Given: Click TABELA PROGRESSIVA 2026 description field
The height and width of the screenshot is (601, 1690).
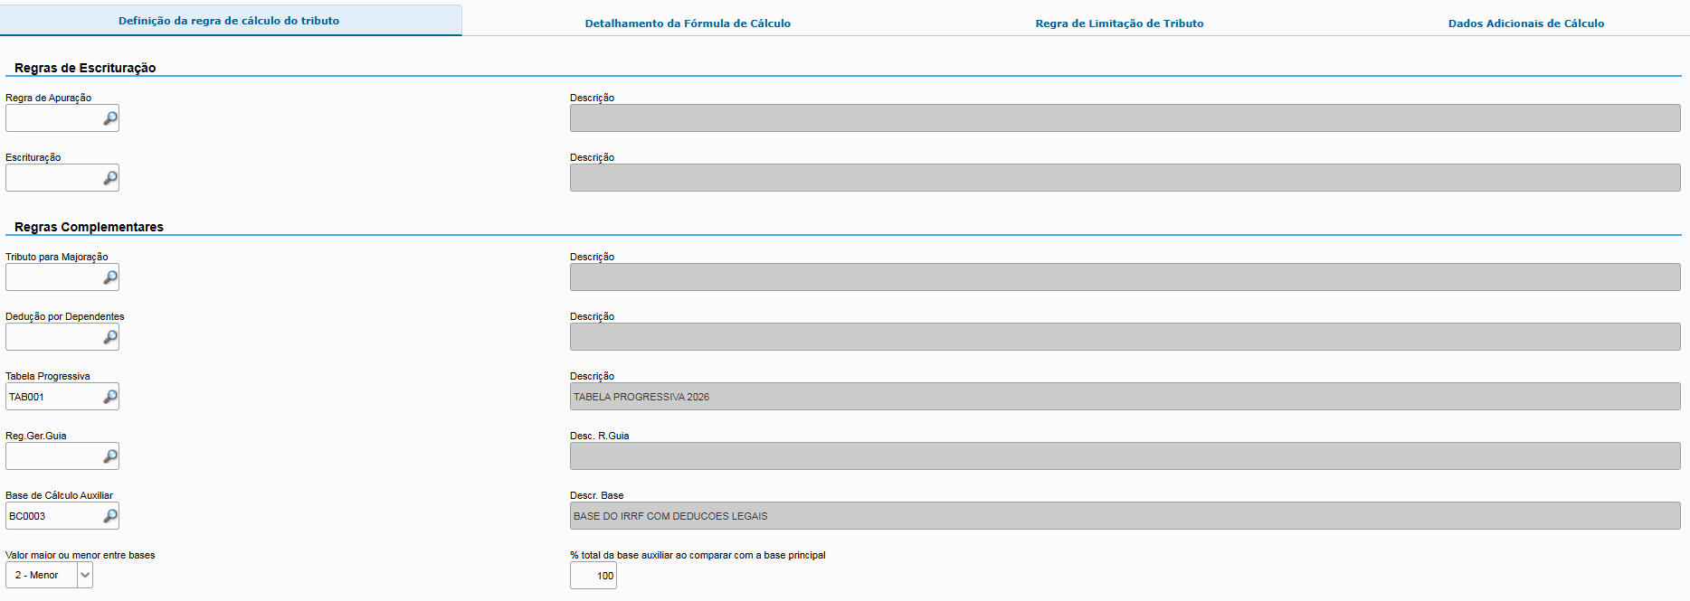Looking at the screenshot, I should point(1125,397).
